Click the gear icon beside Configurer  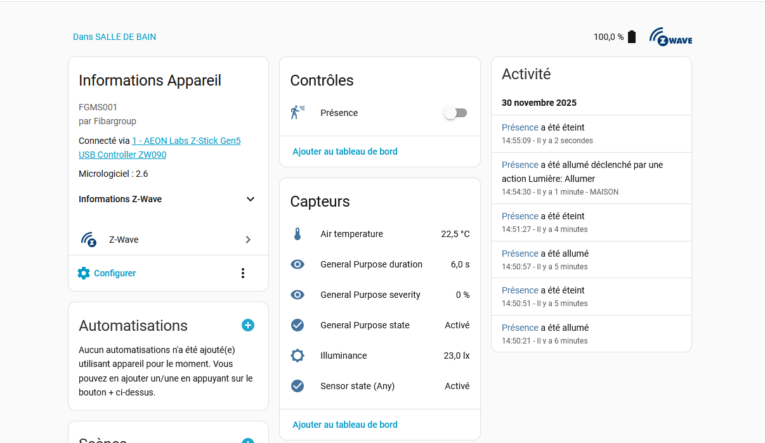[x=84, y=273]
